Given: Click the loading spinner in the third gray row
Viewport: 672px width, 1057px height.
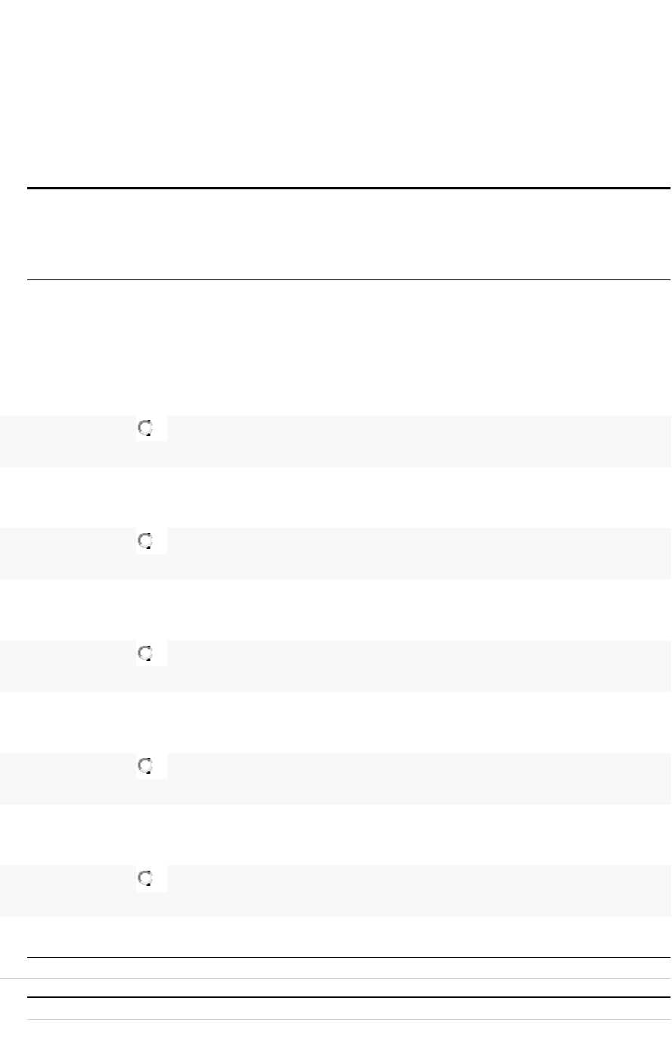Looking at the screenshot, I should coord(145,653).
